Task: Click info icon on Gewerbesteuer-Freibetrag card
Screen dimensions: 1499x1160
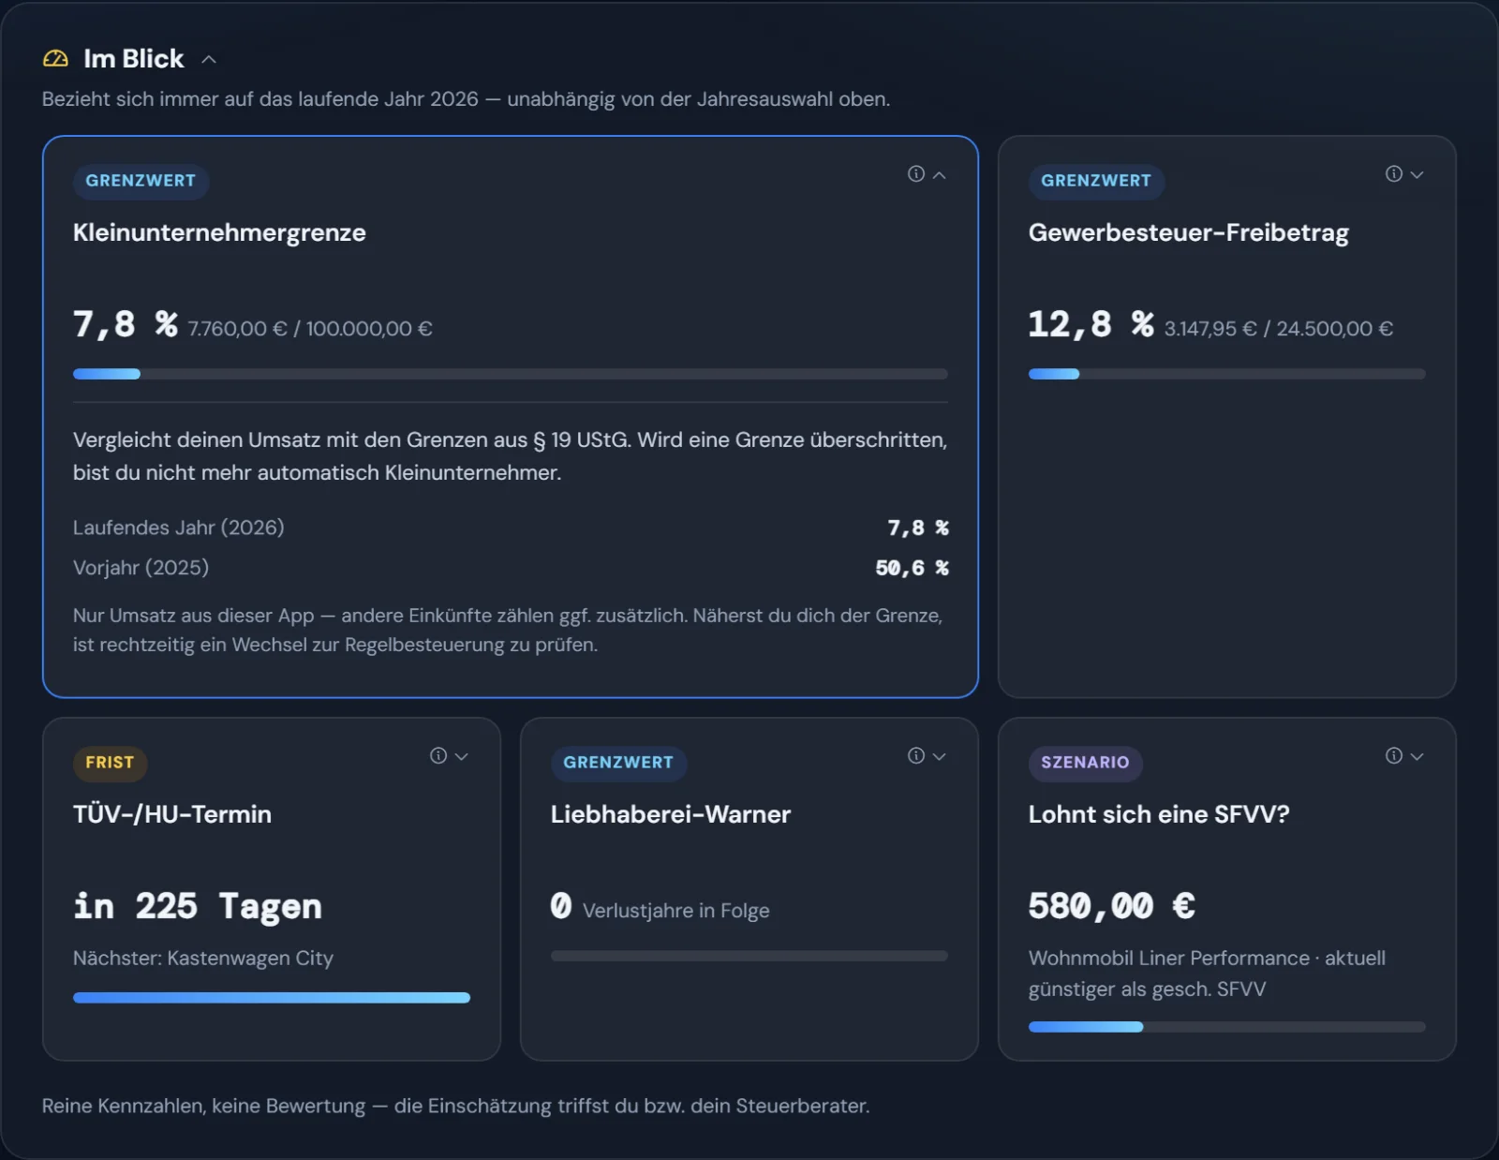Action: tap(1394, 174)
